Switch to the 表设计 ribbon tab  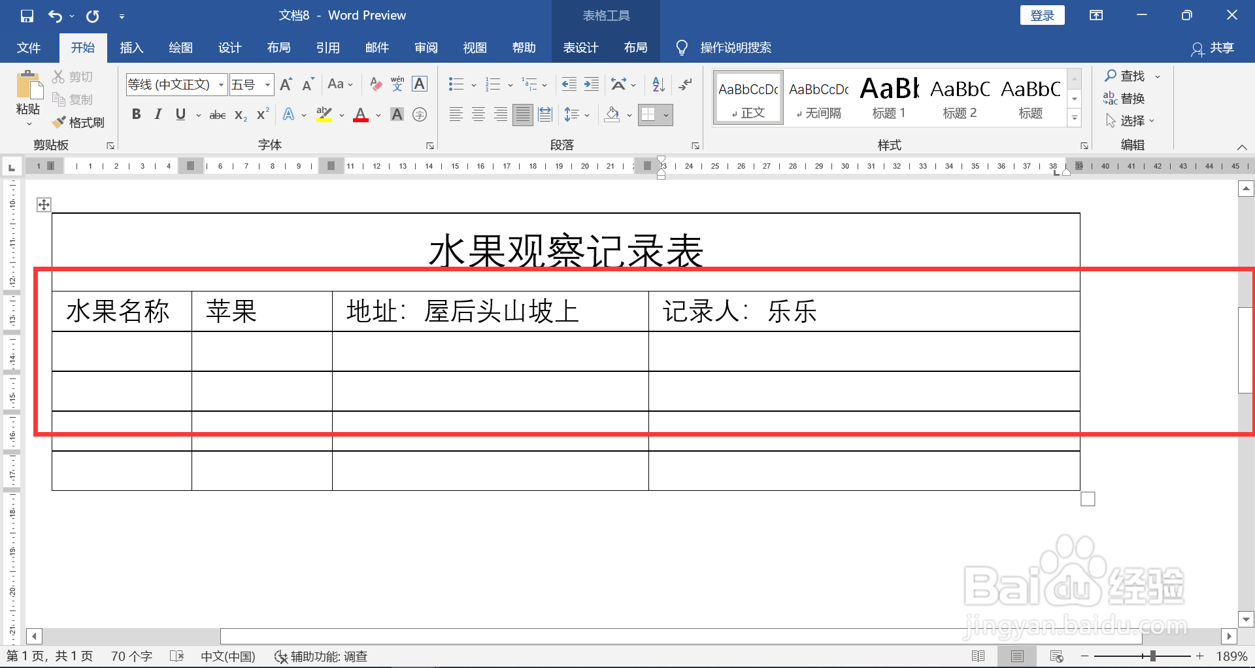click(580, 47)
